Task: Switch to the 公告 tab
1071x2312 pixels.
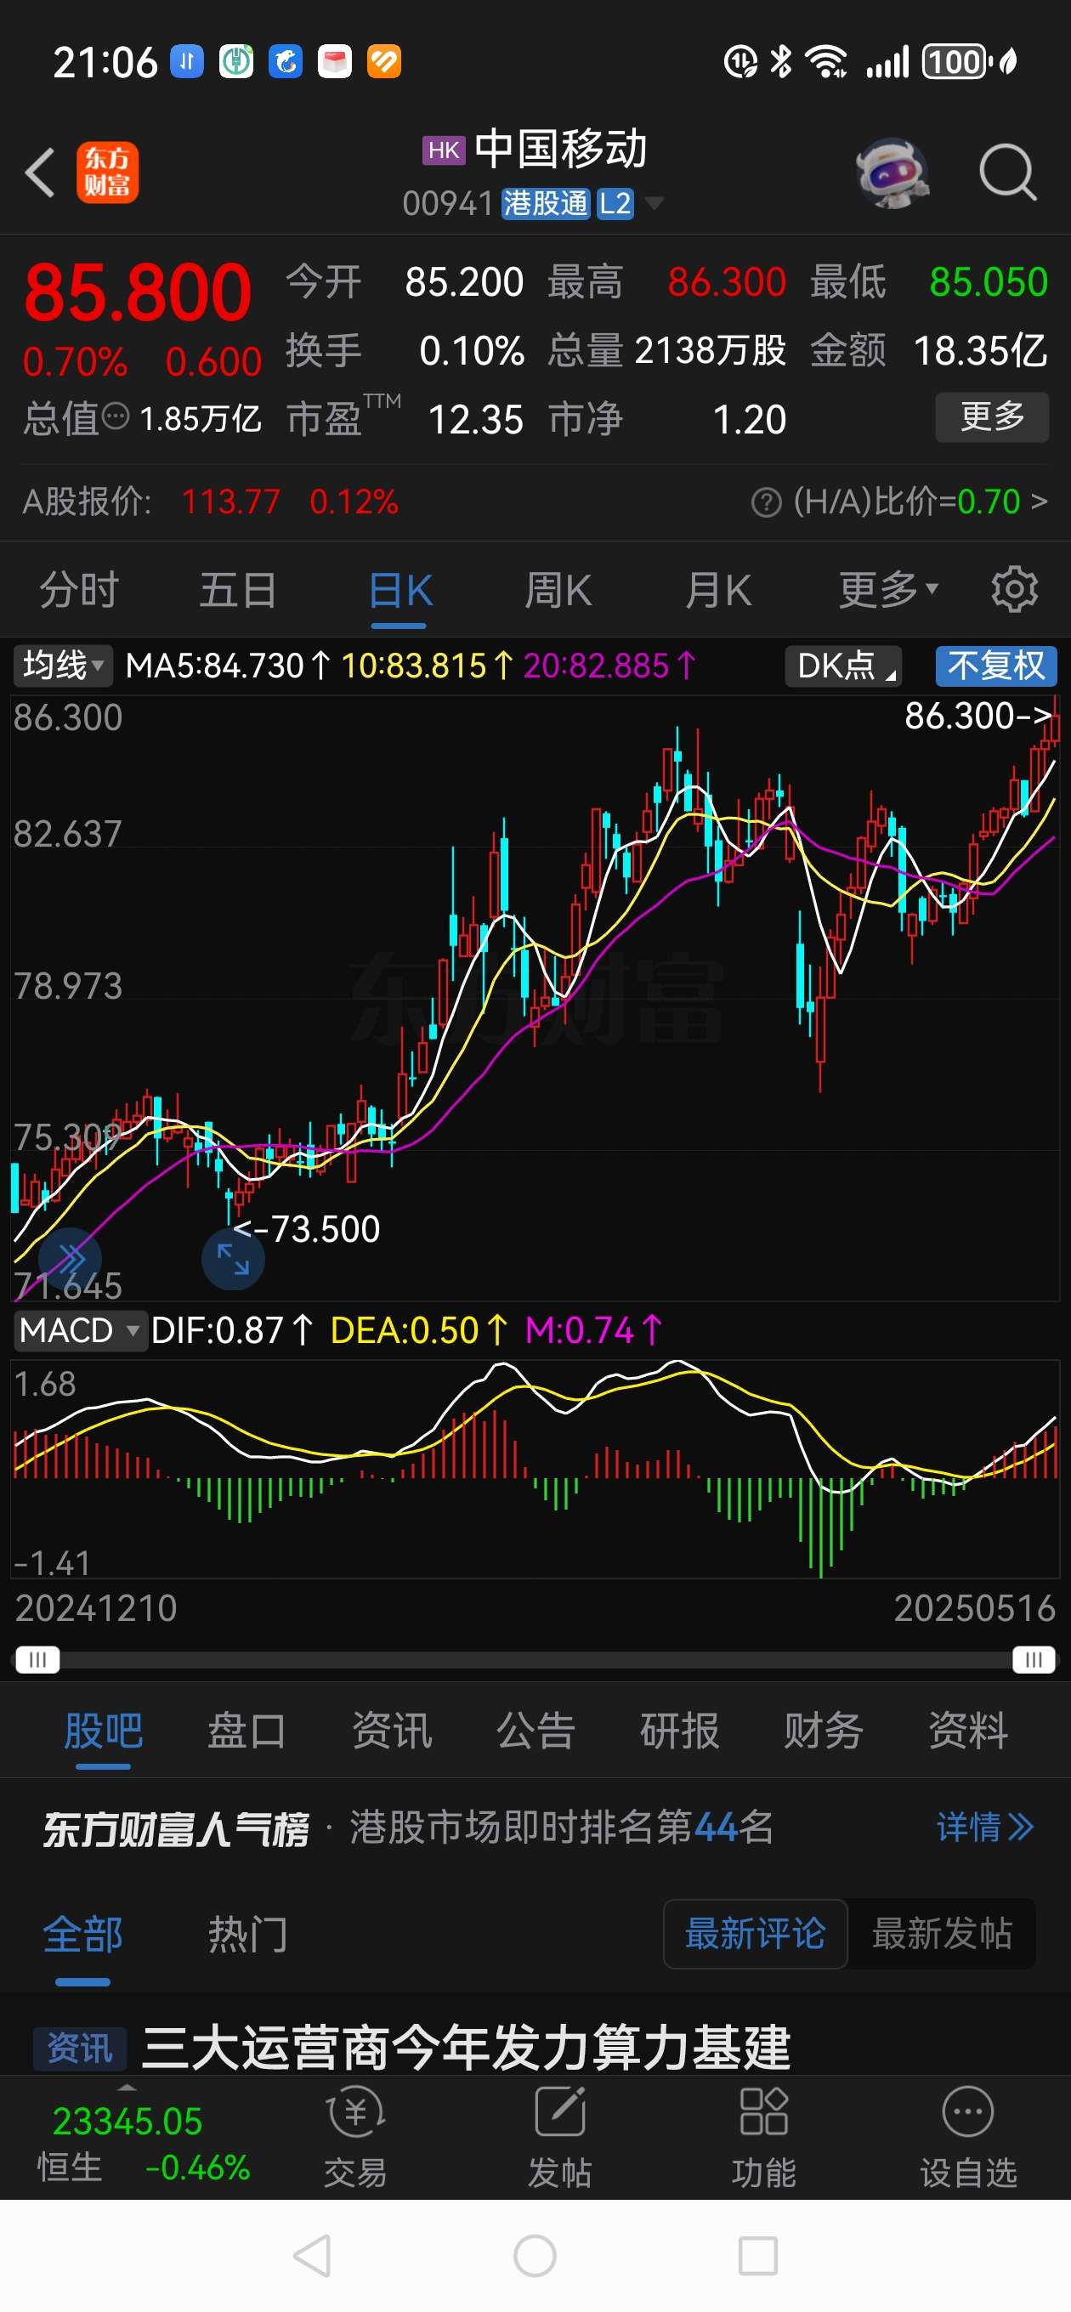Action: pyautogui.click(x=536, y=1730)
